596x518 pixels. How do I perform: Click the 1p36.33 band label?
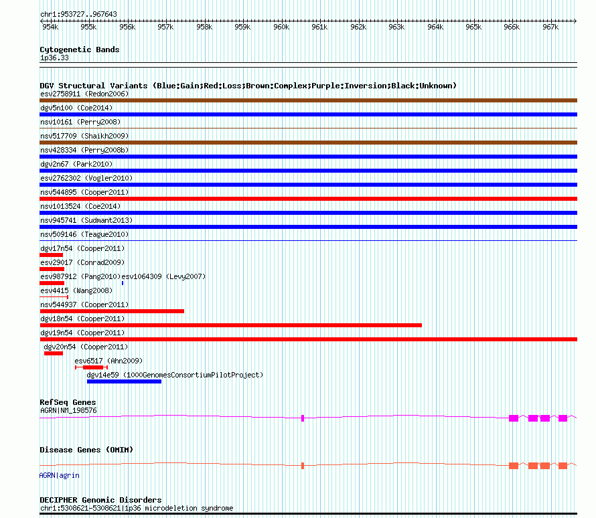(x=54, y=58)
